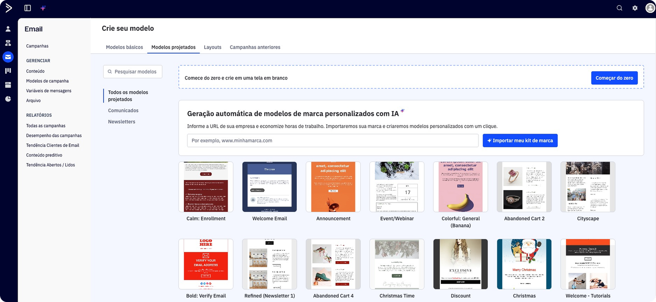656x302 pixels.
Task: Switch to the Layouts tab
Action: coord(212,47)
